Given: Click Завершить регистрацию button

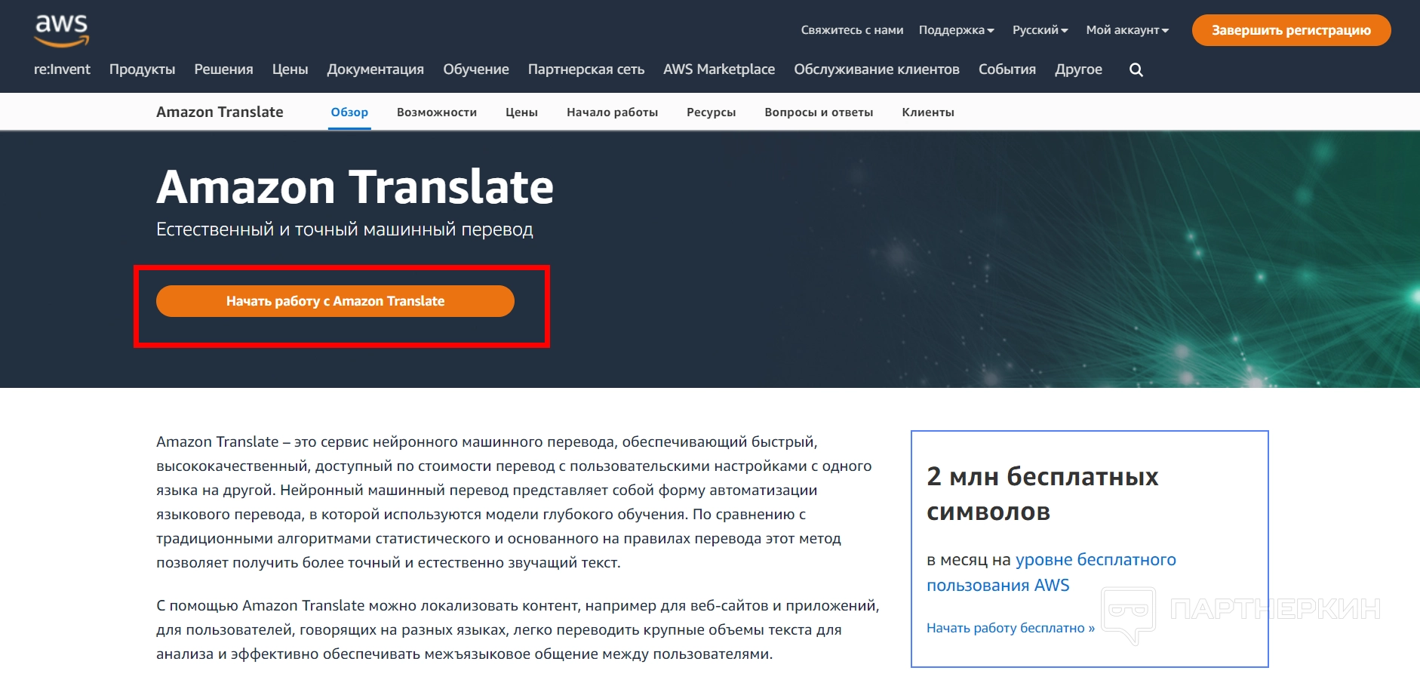Looking at the screenshot, I should pyautogui.click(x=1291, y=30).
